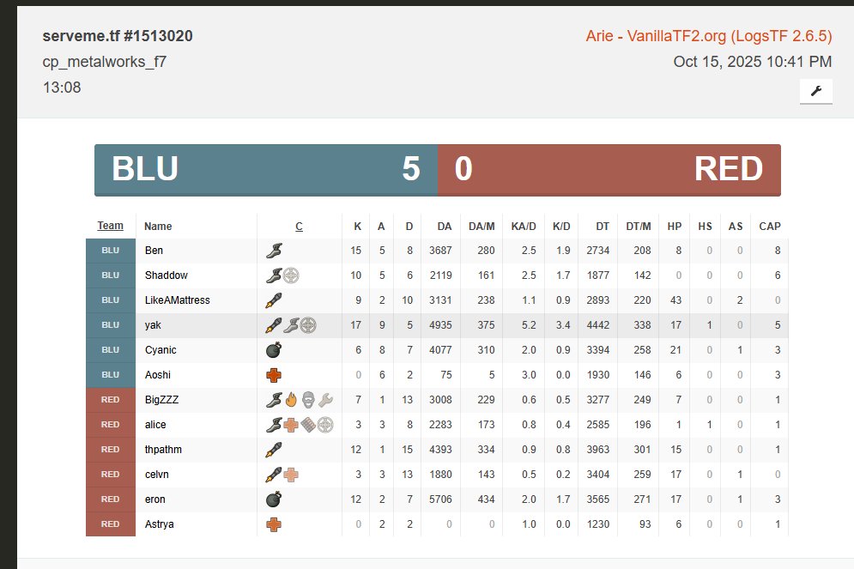Sort players by the C class header
854x569 pixels.
tap(299, 227)
